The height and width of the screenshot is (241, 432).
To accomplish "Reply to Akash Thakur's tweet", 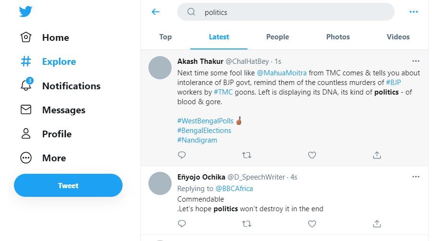I will click(182, 155).
